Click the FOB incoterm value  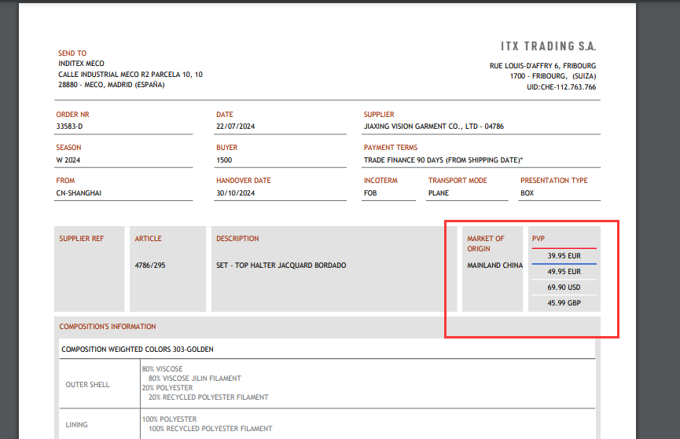click(x=370, y=192)
